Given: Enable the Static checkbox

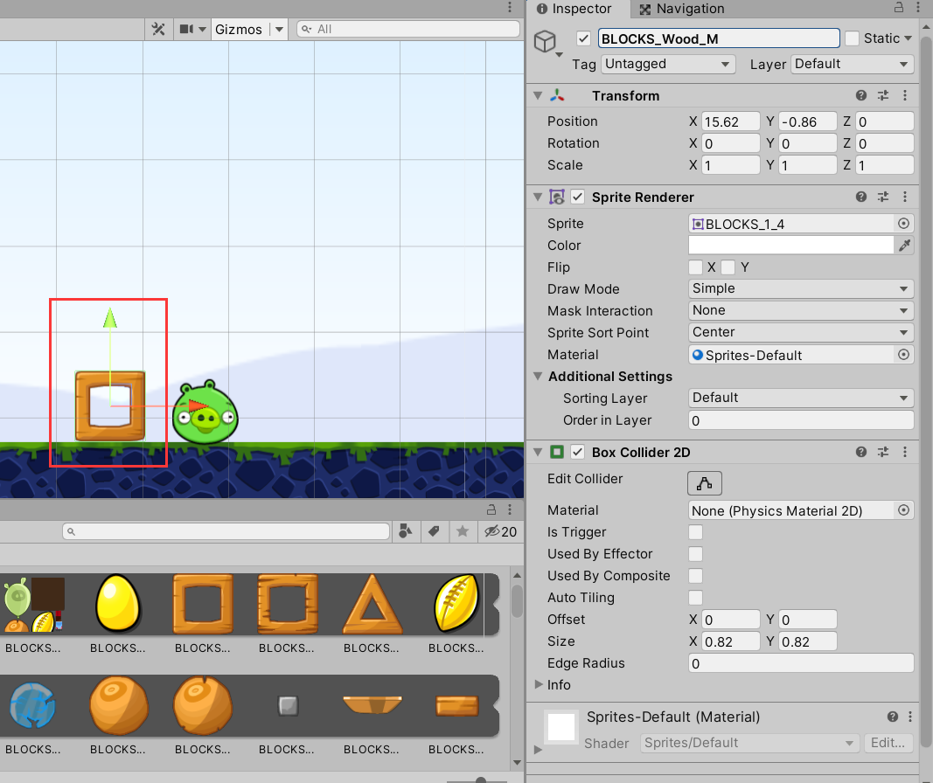Looking at the screenshot, I should tap(852, 38).
